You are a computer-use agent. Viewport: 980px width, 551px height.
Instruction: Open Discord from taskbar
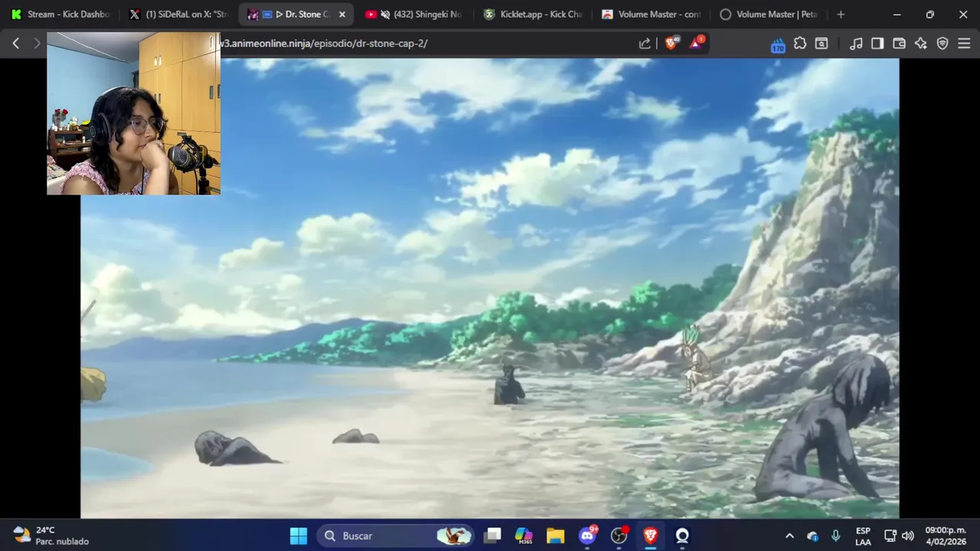(x=587, y=536)
